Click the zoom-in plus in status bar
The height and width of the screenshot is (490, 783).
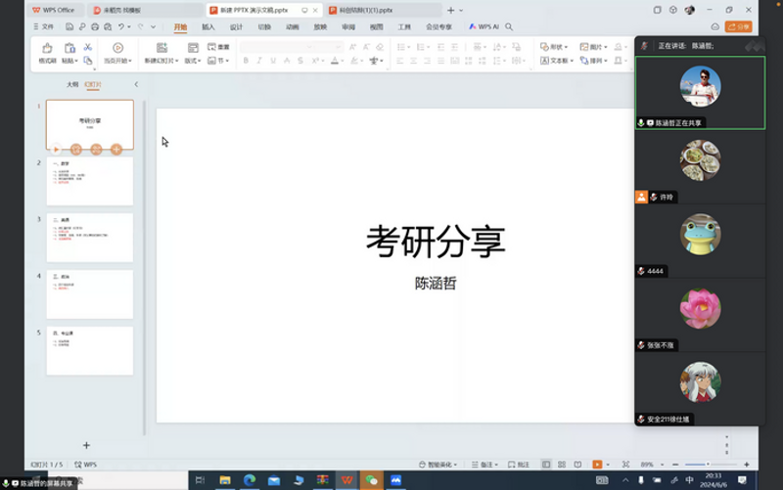[x=747, y=465]
